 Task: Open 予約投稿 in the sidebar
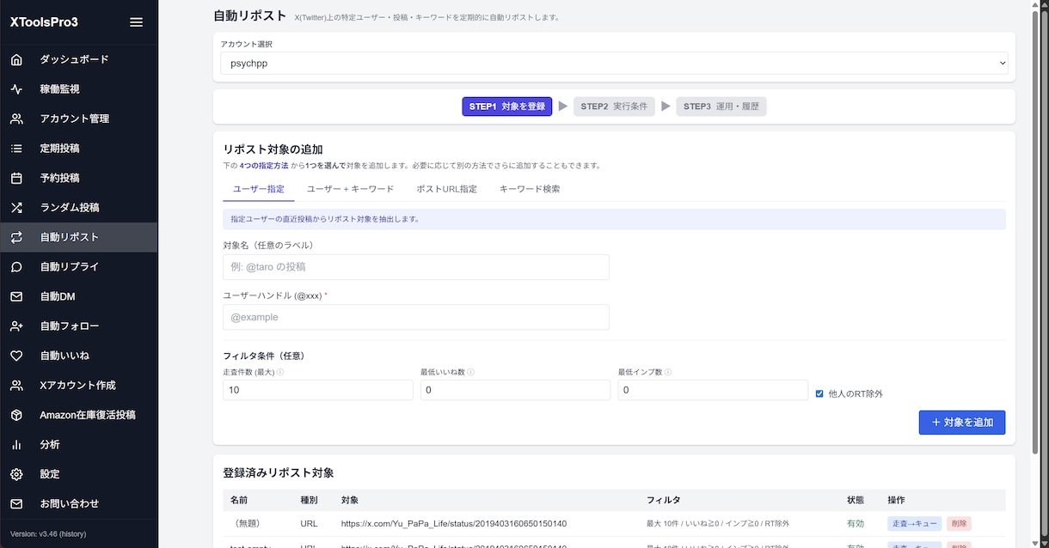click(x=78, y=178)
